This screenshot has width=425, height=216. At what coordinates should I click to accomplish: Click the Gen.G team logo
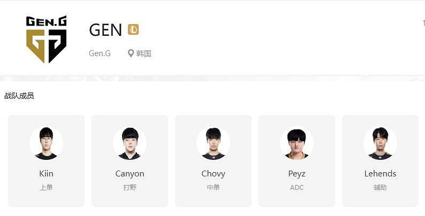[x=47, y=39]
